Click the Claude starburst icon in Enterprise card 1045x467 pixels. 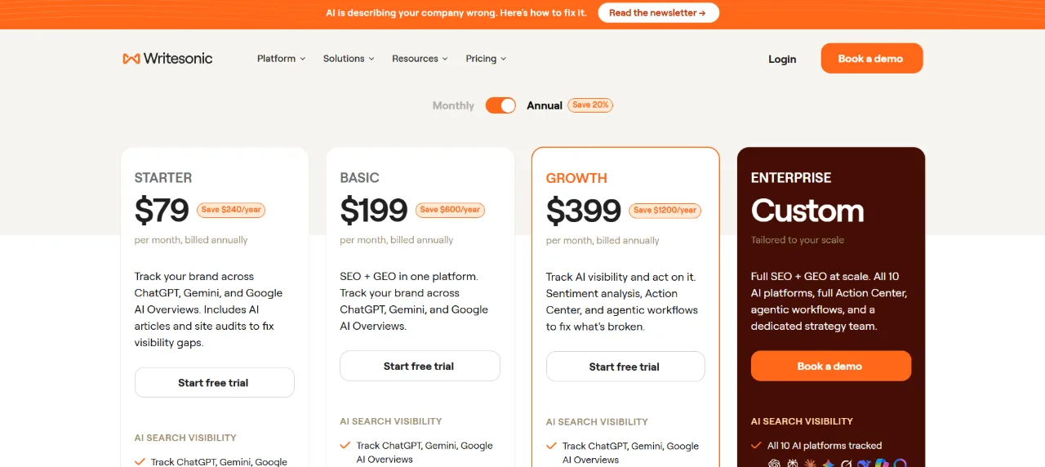point(810,463)
